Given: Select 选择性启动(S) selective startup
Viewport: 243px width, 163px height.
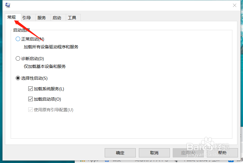Looking at the screenshot, I should click(18, 78).
